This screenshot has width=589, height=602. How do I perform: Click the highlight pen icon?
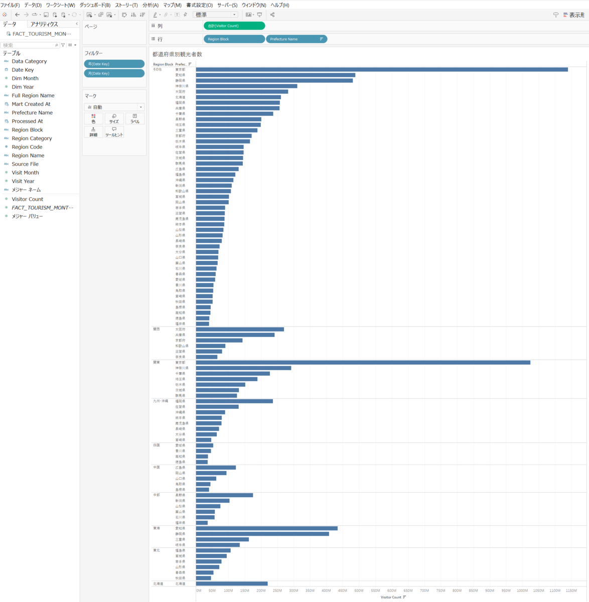[x=155, y=15]
